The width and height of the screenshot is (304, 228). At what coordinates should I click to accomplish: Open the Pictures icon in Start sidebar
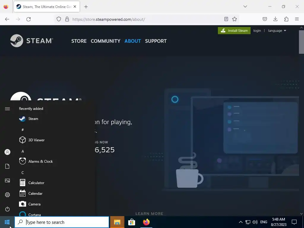(x=7, y=181)
